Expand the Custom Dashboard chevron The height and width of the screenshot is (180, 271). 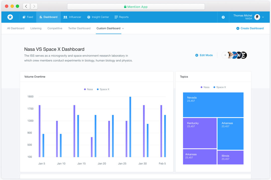click(x=123, y=28)
